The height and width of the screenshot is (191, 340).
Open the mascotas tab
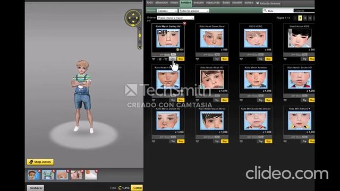click(213, 3)
